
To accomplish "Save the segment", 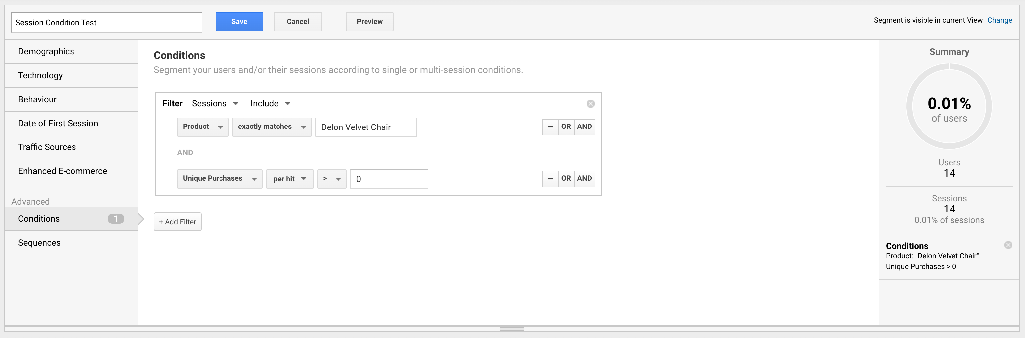I will (239, 22).
